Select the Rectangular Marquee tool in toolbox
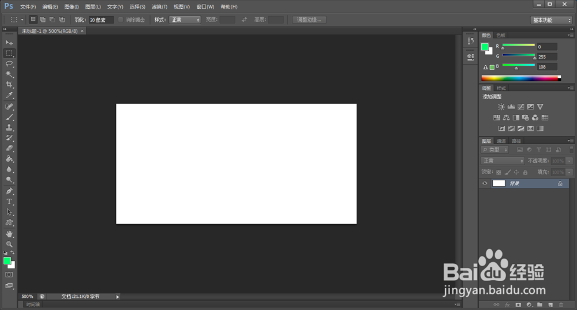 (x=9, y=53)
